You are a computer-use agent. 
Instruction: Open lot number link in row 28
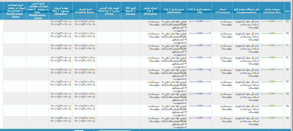(x=200, y=21)
